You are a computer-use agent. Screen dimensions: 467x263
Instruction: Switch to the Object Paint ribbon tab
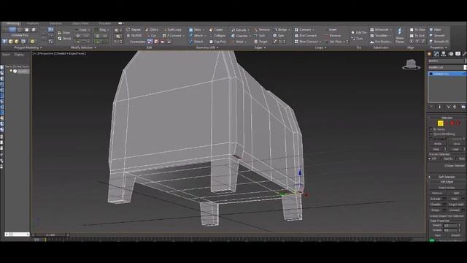(x=80, y=23)
